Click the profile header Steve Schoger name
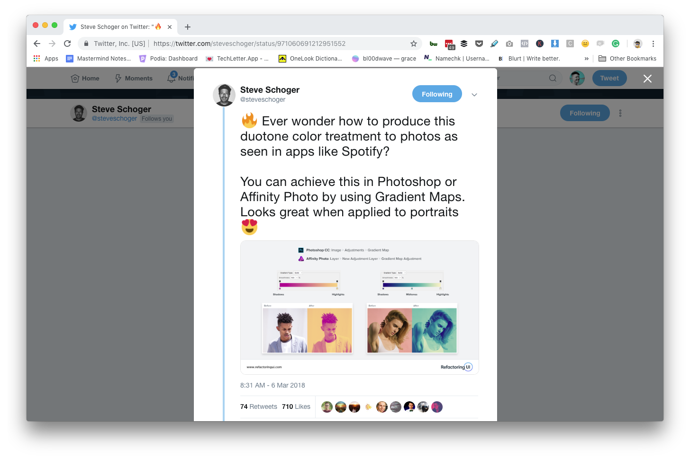This screenshot has width=690, height=459. click(121, 109)
